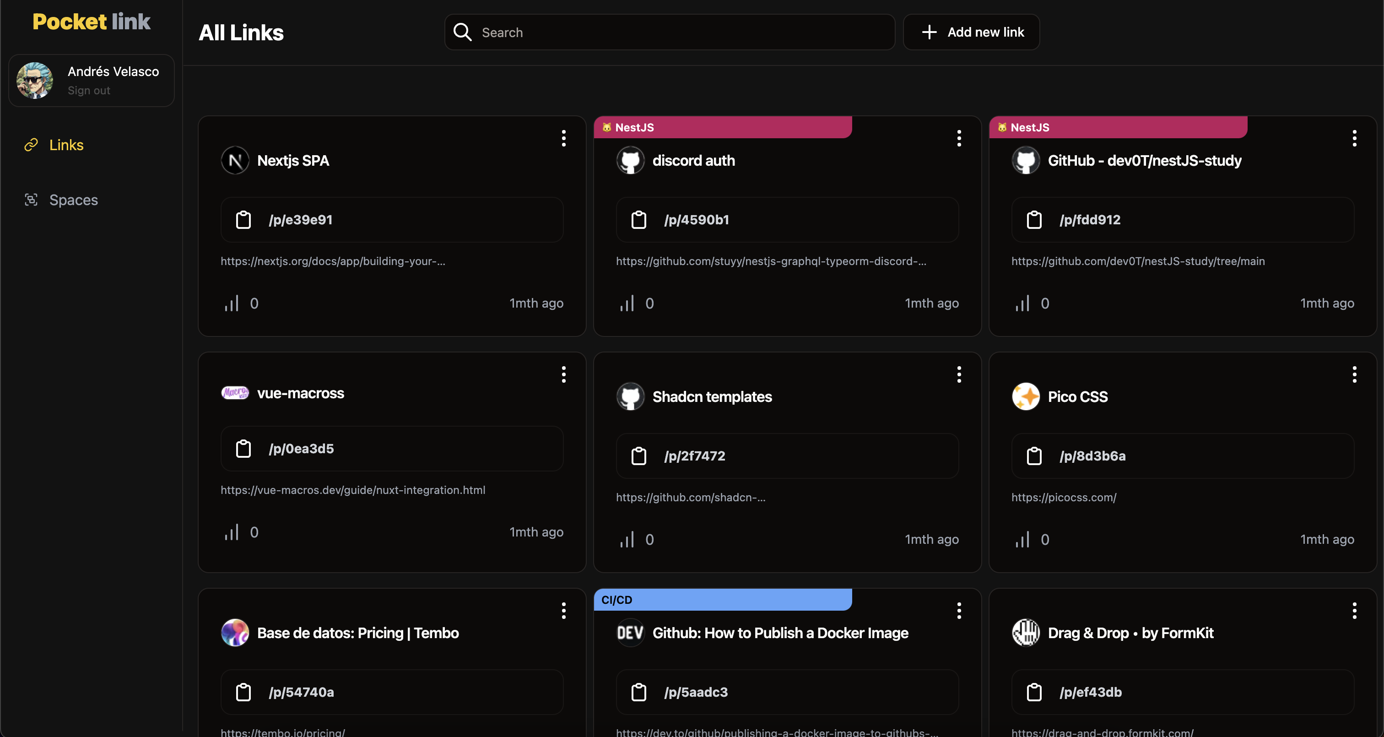Click the 'All Links' page heading
The width and height of the screenshot is (1384, 737).
point(241,33)
